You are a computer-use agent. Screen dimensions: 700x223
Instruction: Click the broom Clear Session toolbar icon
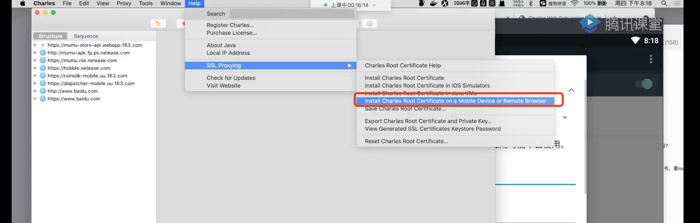coord(158,23)
